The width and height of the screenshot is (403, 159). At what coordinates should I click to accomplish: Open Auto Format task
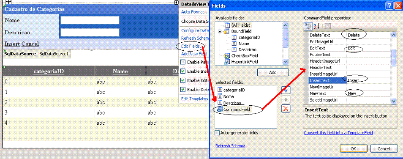(x=195, y=12)
